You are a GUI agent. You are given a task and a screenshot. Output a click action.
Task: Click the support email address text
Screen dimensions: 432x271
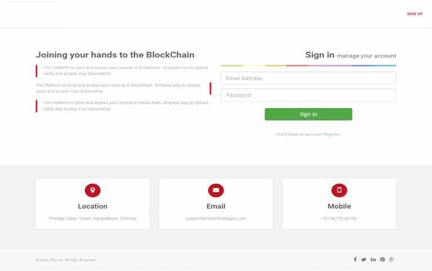[216, 219]
